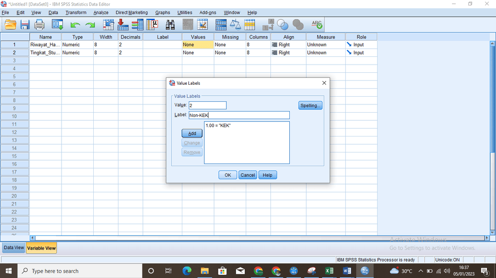Open the Excel icon in the taskbar
This screenshot has width=496, height=278.
tap(329, 271)
